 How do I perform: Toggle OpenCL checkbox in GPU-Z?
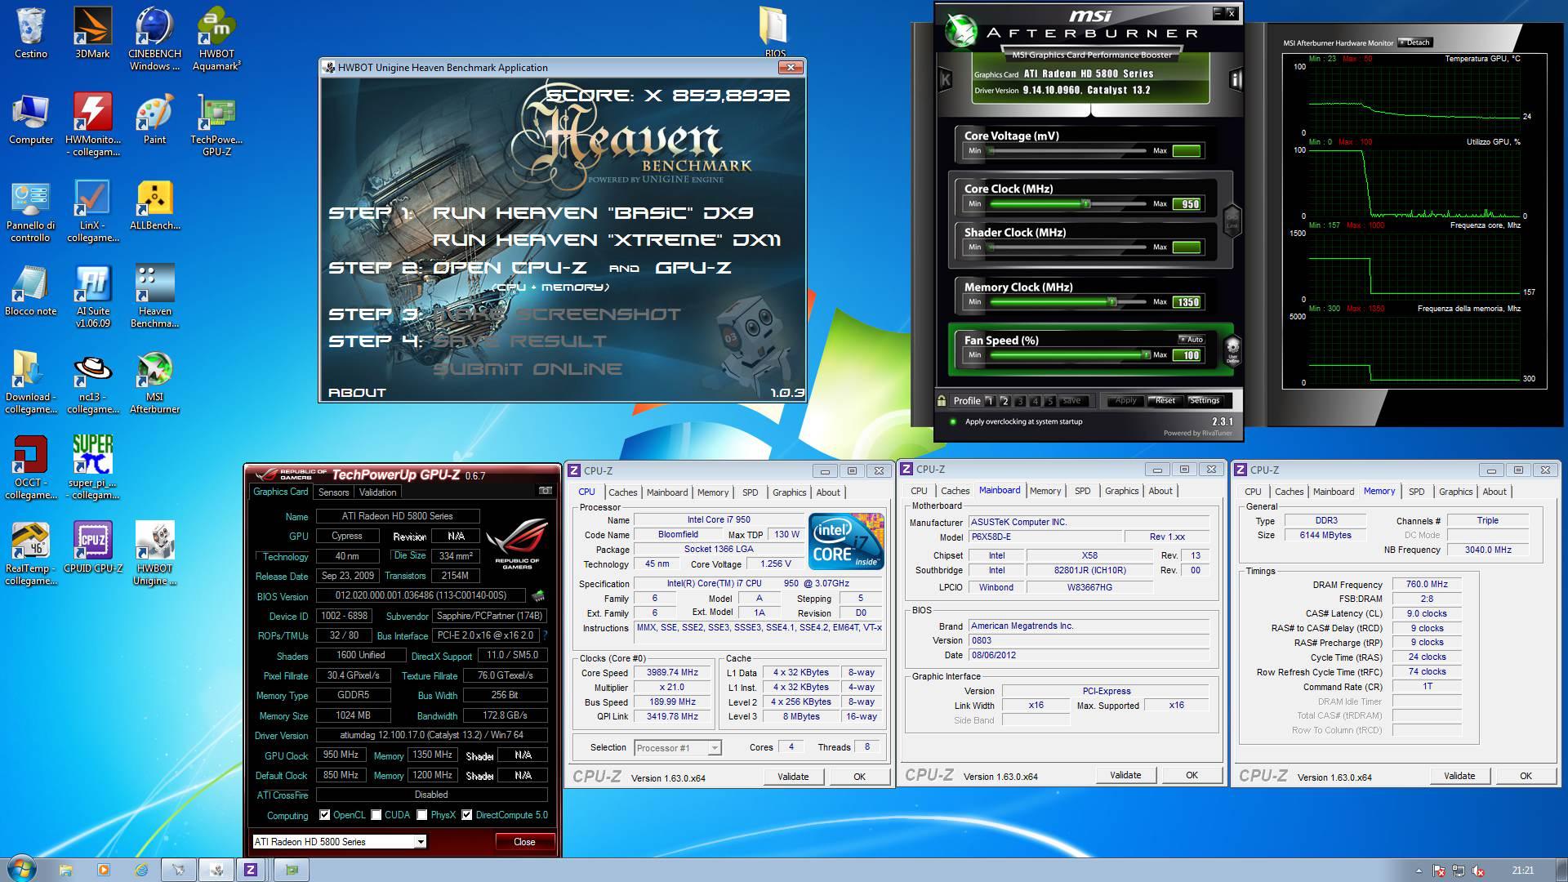click(324, 815)
